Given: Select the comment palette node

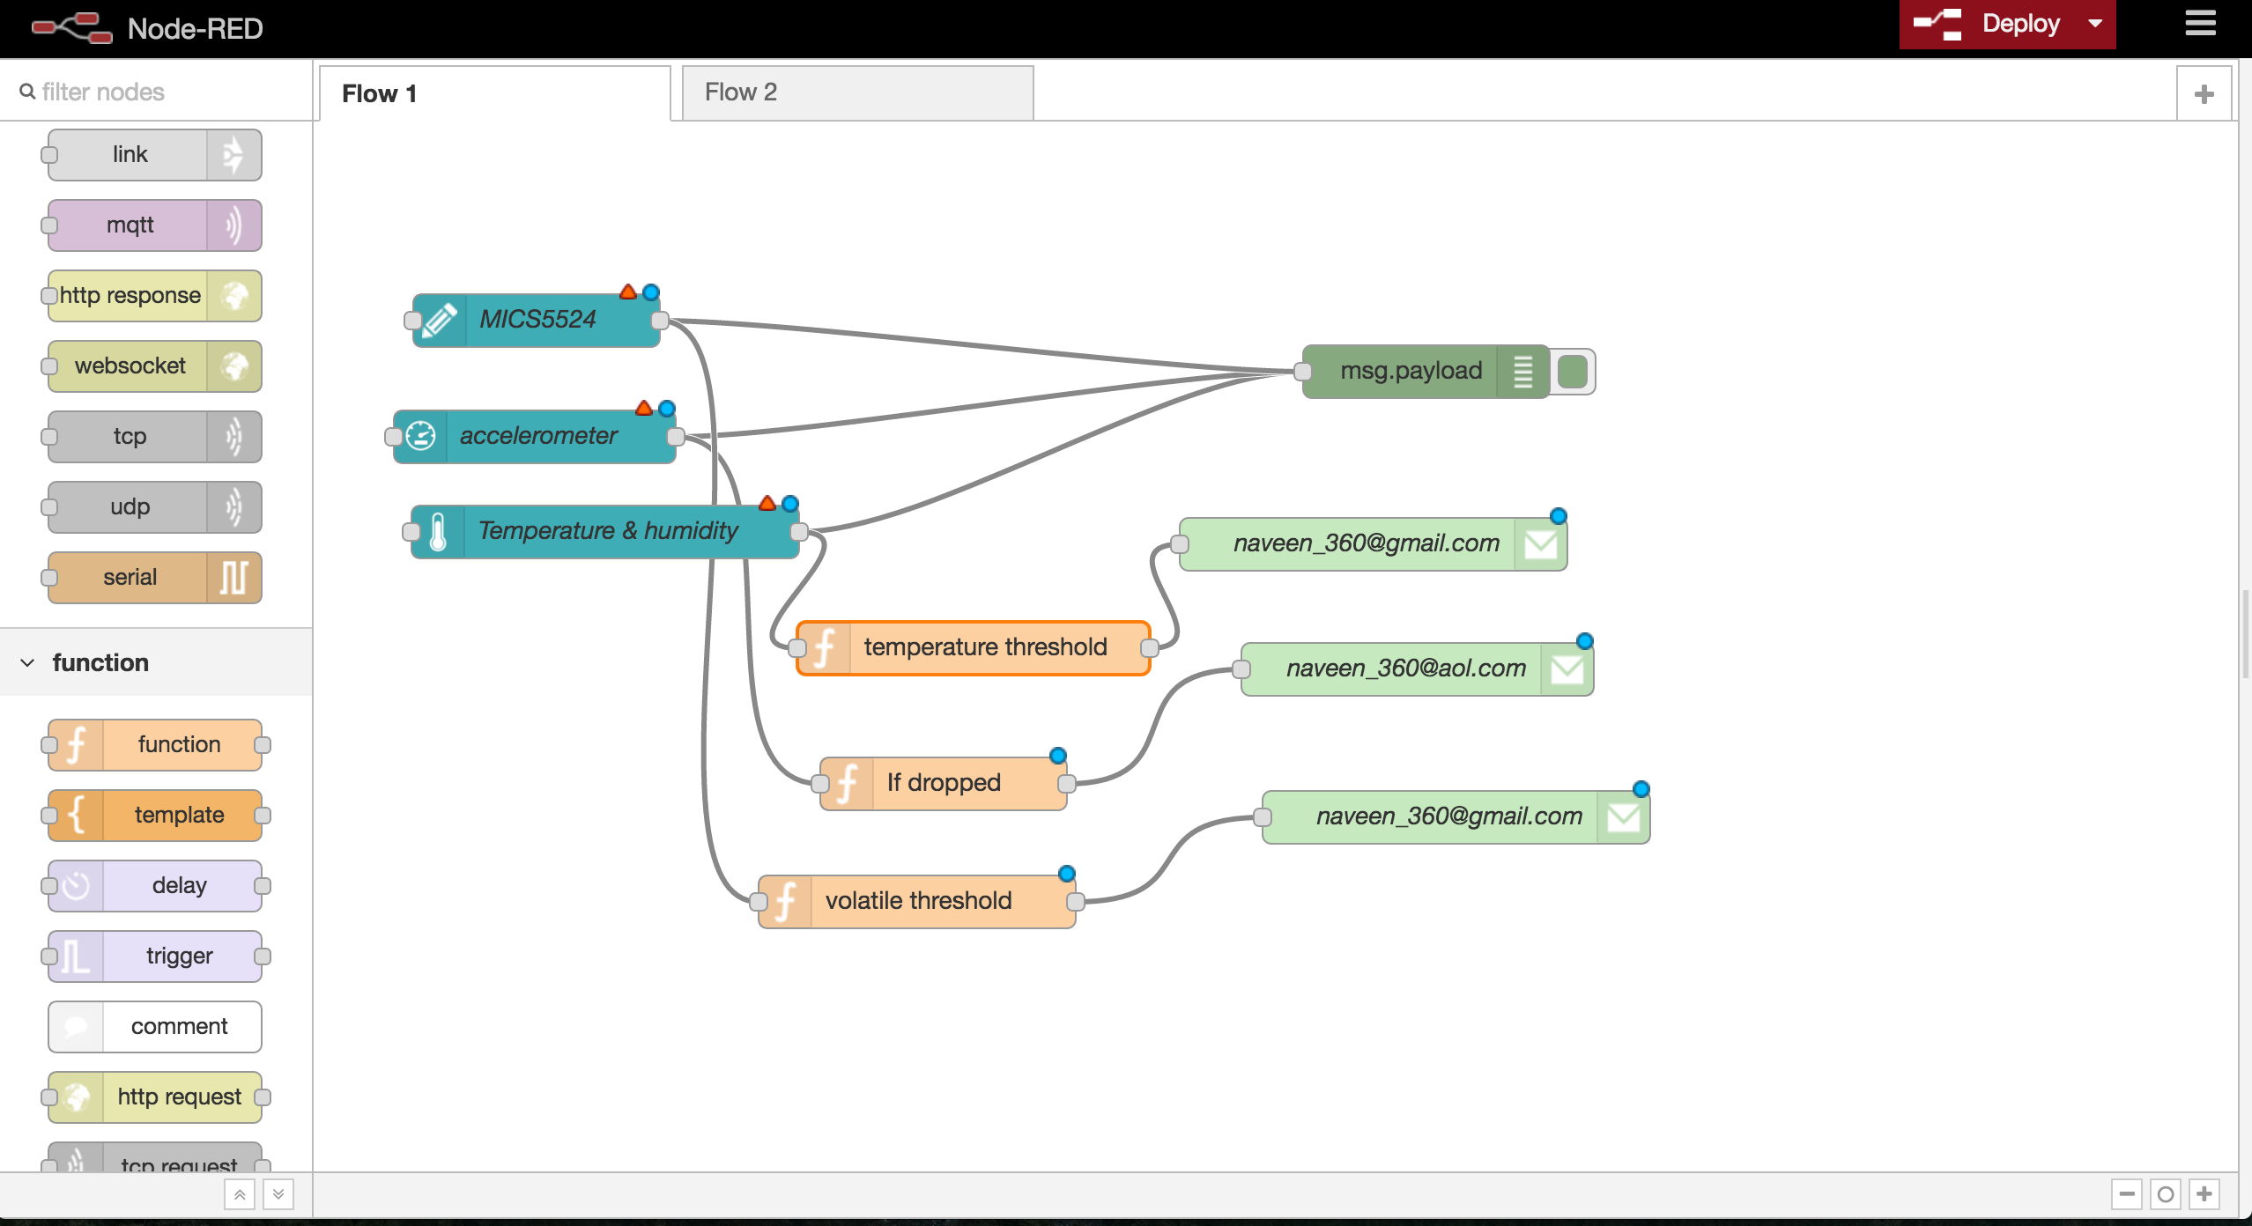Looking at the screenshot, I should (x=155, y=1026).
